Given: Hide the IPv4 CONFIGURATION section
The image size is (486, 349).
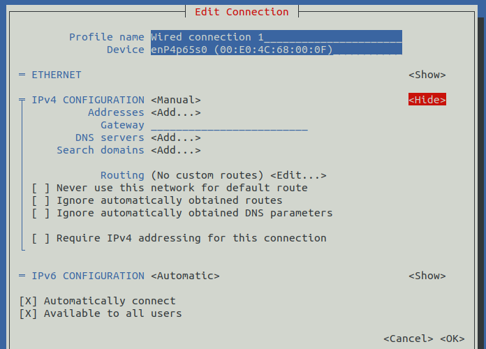Looking at the screenshot, I should (x=427, y=100).
